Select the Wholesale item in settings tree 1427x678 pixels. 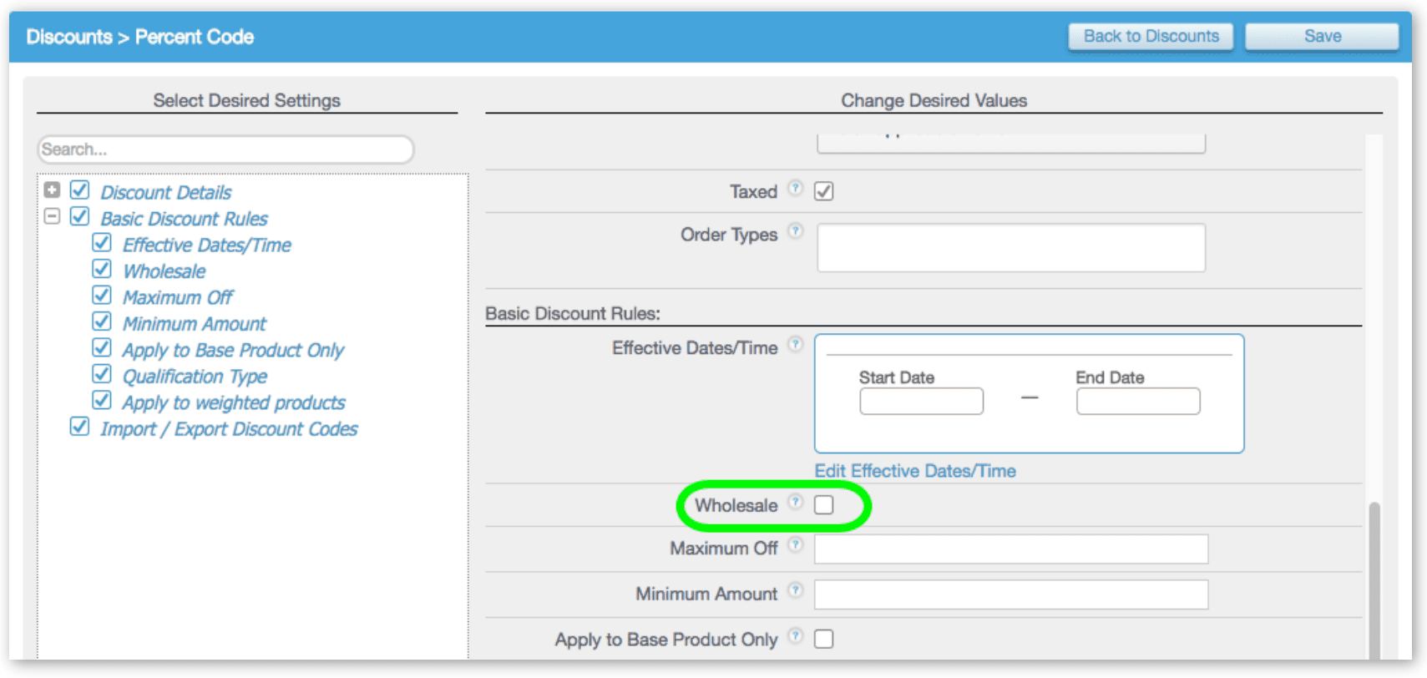164,271
